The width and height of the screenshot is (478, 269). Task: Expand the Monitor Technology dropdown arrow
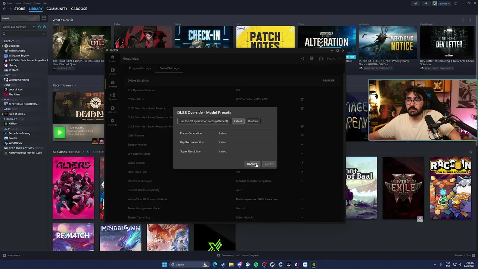click(x=302, y=181)
